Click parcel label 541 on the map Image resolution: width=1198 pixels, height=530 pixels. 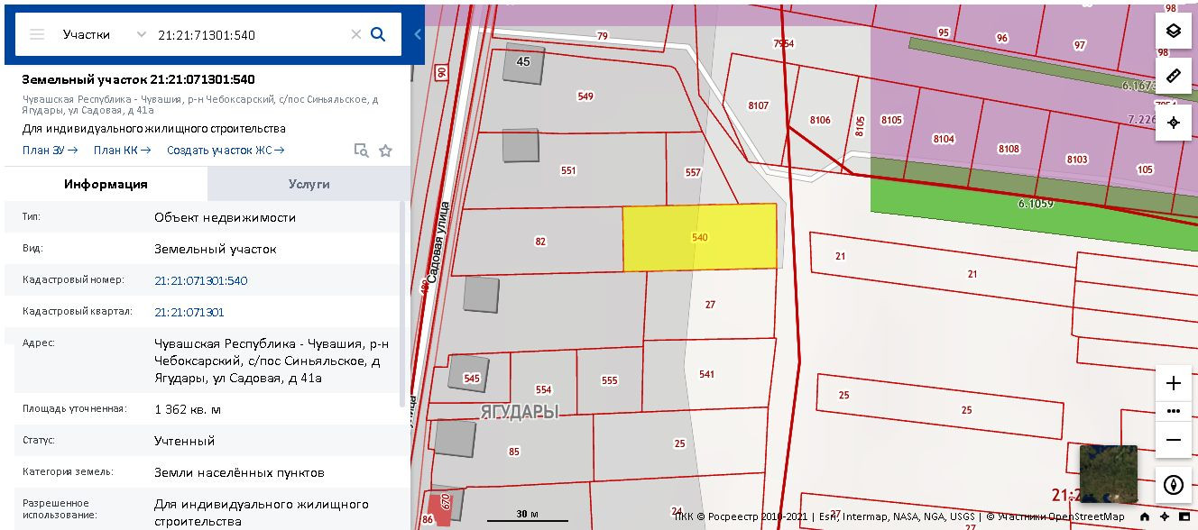(x=706, y=374)
